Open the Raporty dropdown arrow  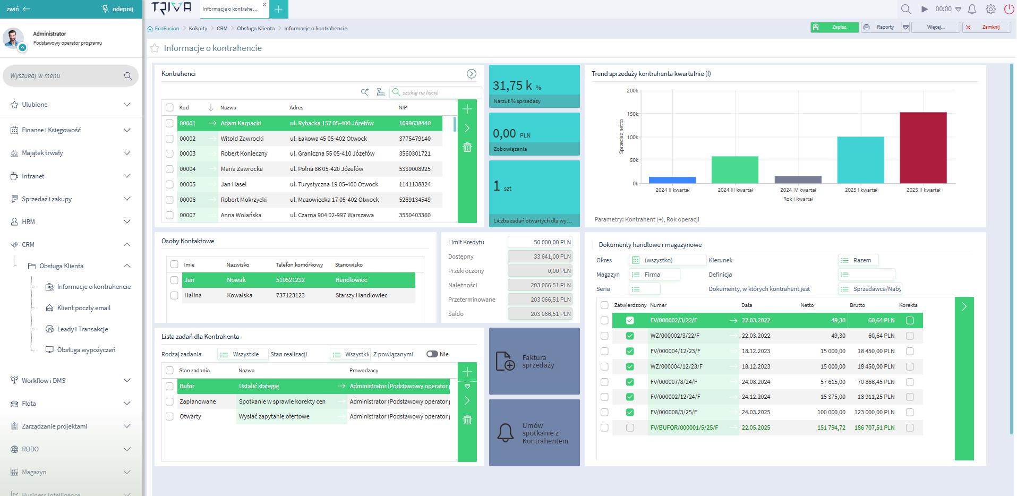(x=905, y=27)
